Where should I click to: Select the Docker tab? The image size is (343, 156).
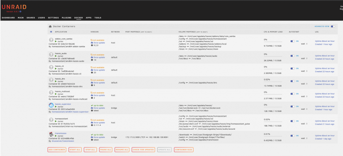pyautogui.click(x=79, y=18)
